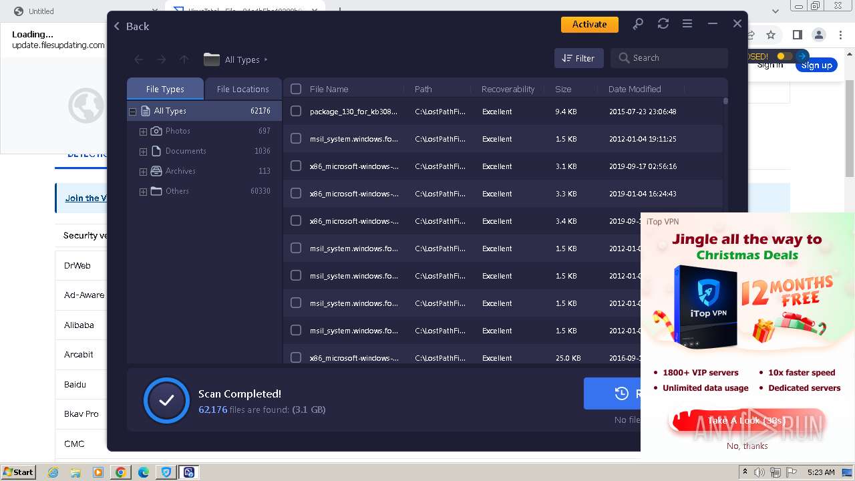This screenshot has height=481, width=855.
Task: Click the up-directory arrow icon
Action: pyautogui.click(x=184, y=59)
